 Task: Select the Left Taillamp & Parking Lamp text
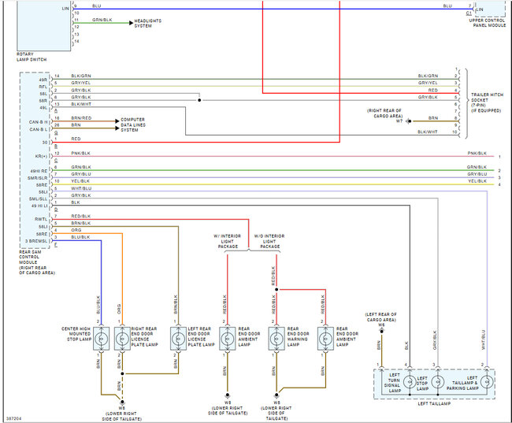(x=462, y=383)
